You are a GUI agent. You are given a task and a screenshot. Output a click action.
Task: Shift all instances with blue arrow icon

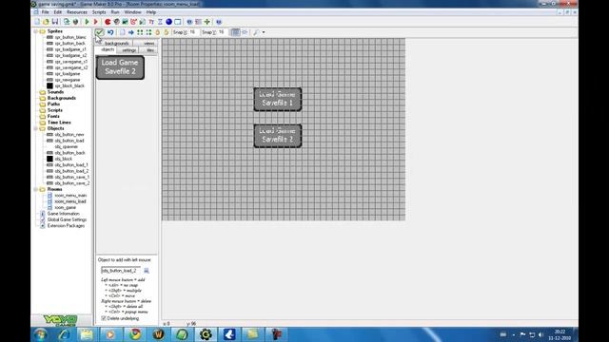[131, 32]
